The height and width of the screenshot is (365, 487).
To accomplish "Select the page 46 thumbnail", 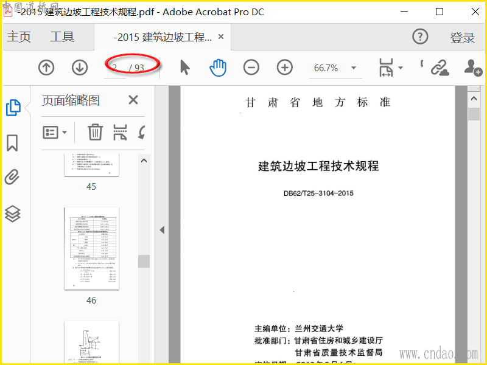I will tap(92, 249).
